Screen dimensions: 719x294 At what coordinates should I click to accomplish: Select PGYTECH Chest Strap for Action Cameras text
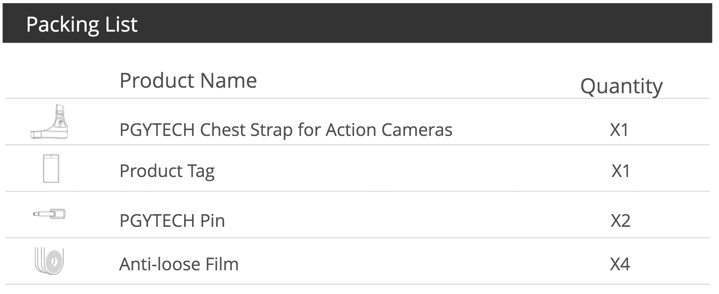286,130
